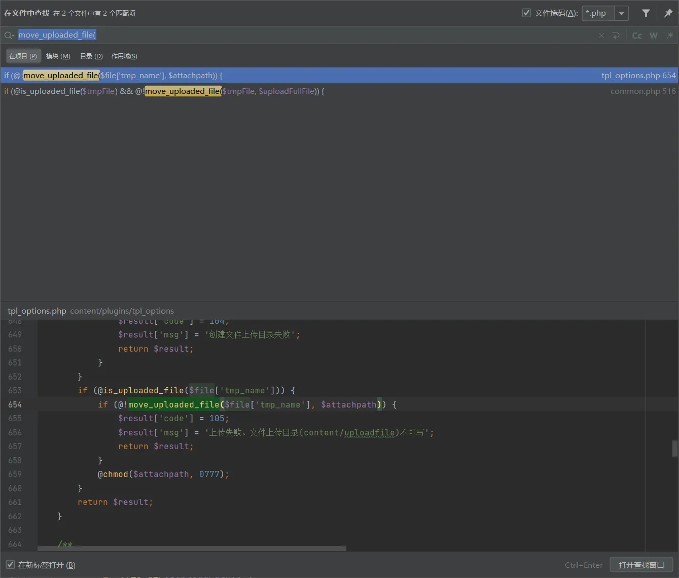Toggle whole words (W) option
679x578 pixels.
653,36
